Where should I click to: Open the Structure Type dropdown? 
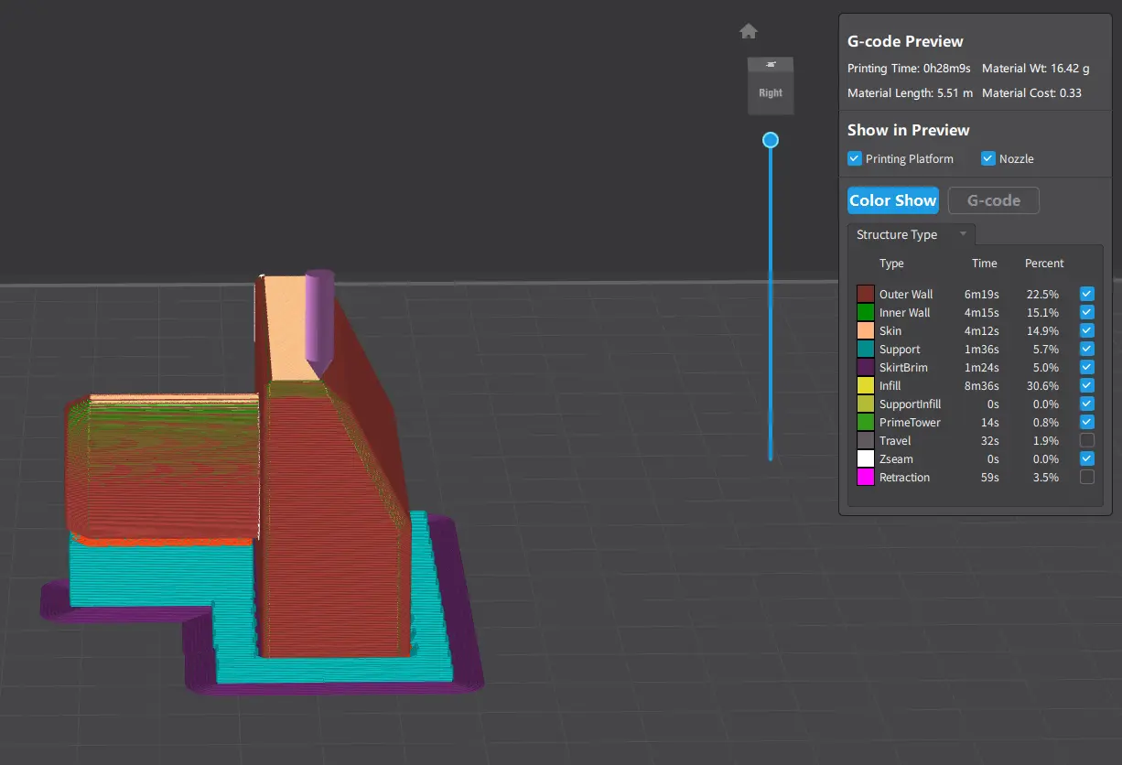pos(912,234)
